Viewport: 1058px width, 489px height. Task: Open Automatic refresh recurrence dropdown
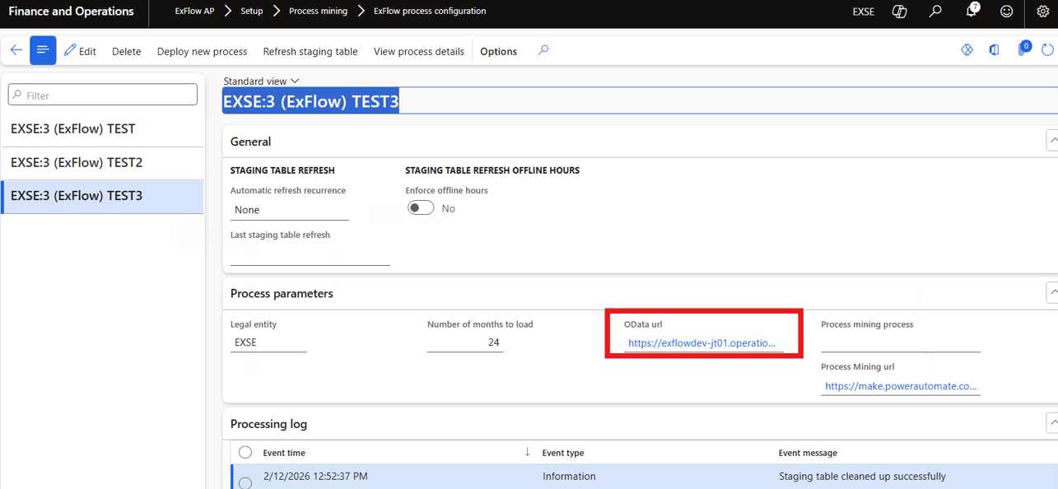[x=290, y=210]
